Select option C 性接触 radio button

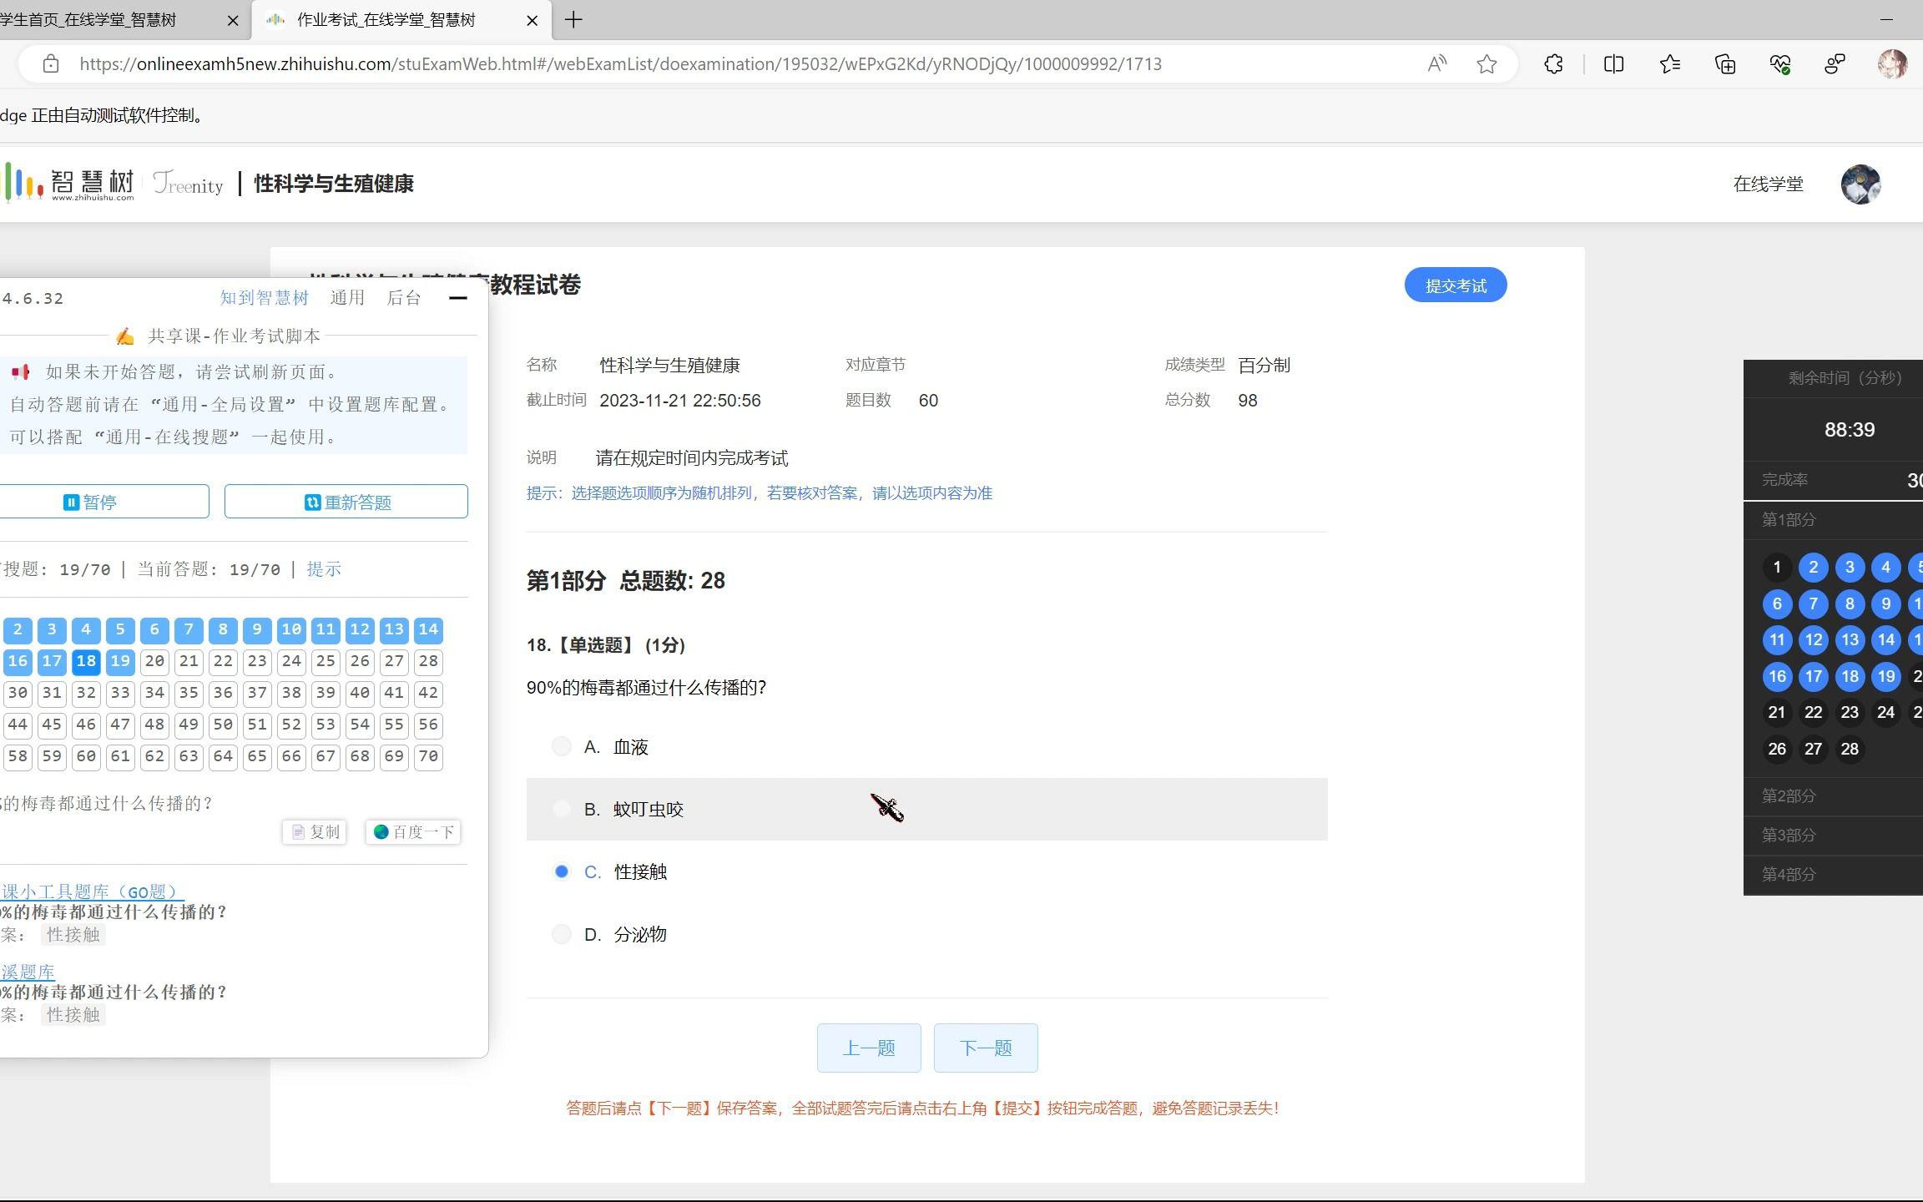click(x=562, y=871)
